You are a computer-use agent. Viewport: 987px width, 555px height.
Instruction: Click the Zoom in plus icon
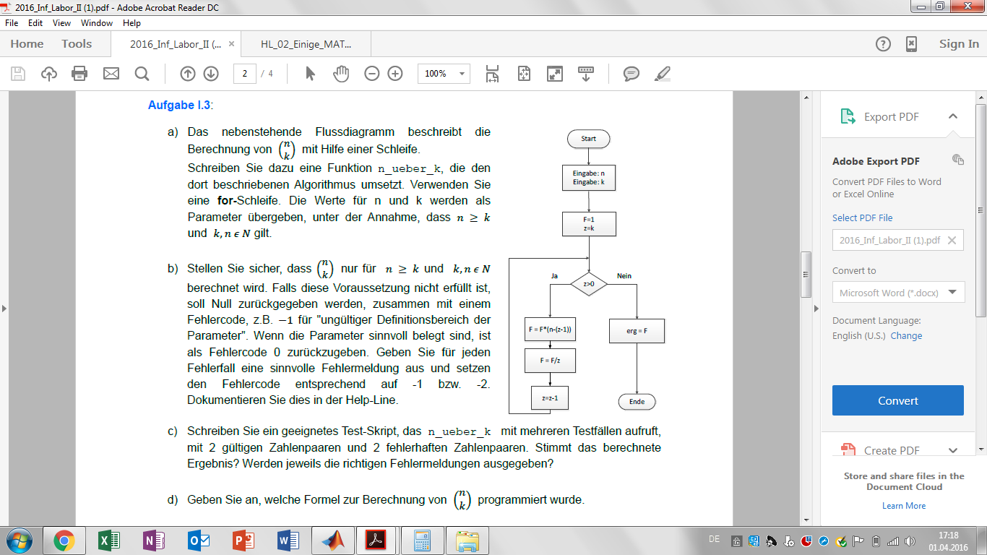395,74
